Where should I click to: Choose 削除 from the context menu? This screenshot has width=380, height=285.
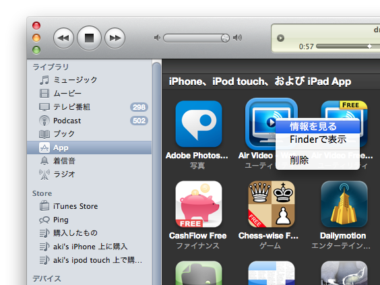[317, 160]
